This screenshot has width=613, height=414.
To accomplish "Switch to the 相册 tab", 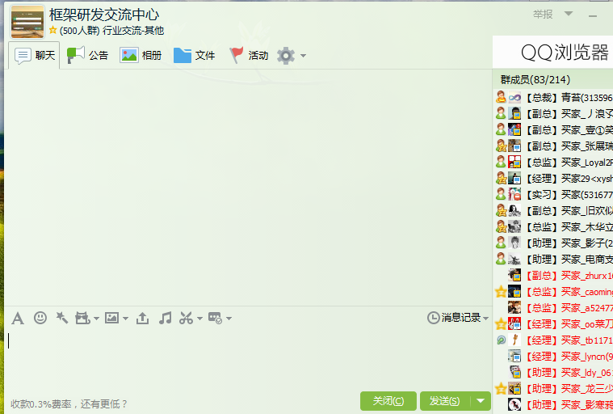I will point(141,55).
